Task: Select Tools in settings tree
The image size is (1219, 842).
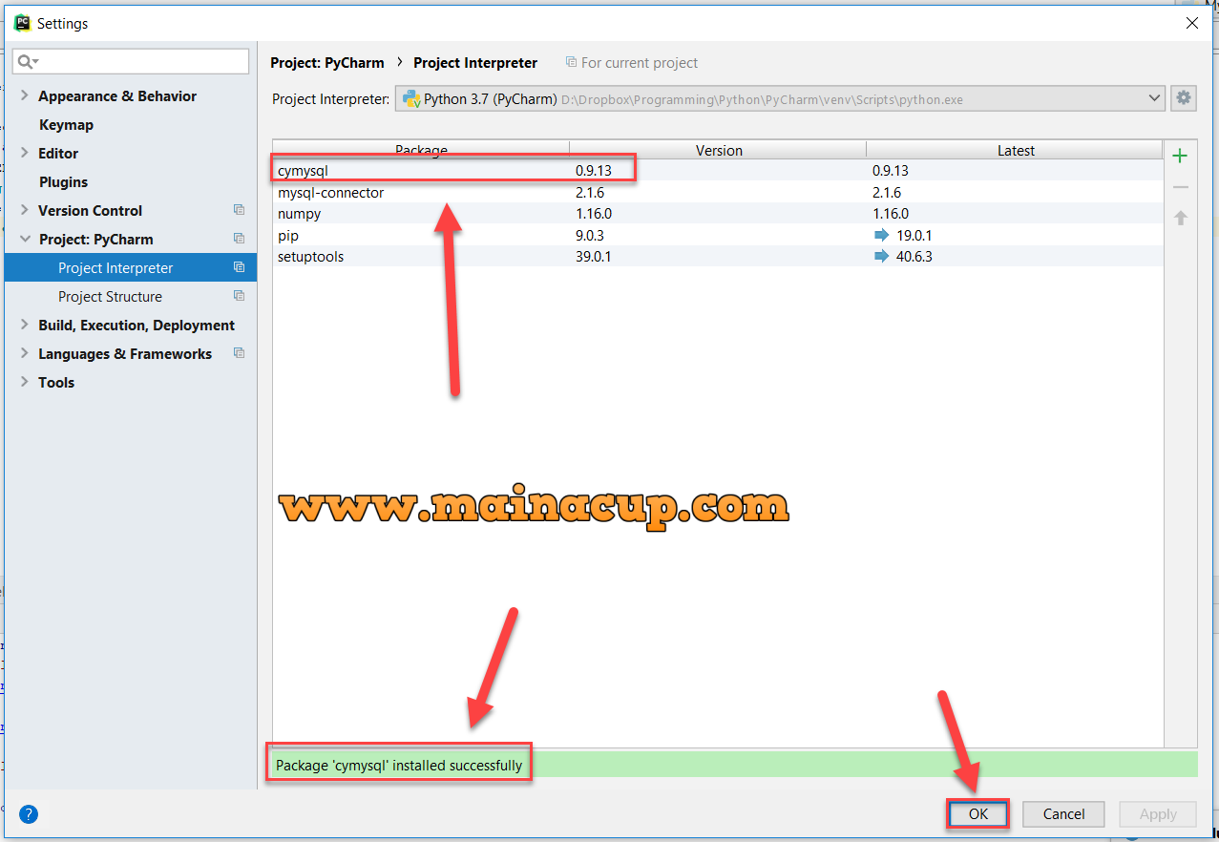Action: coord(56,383)
